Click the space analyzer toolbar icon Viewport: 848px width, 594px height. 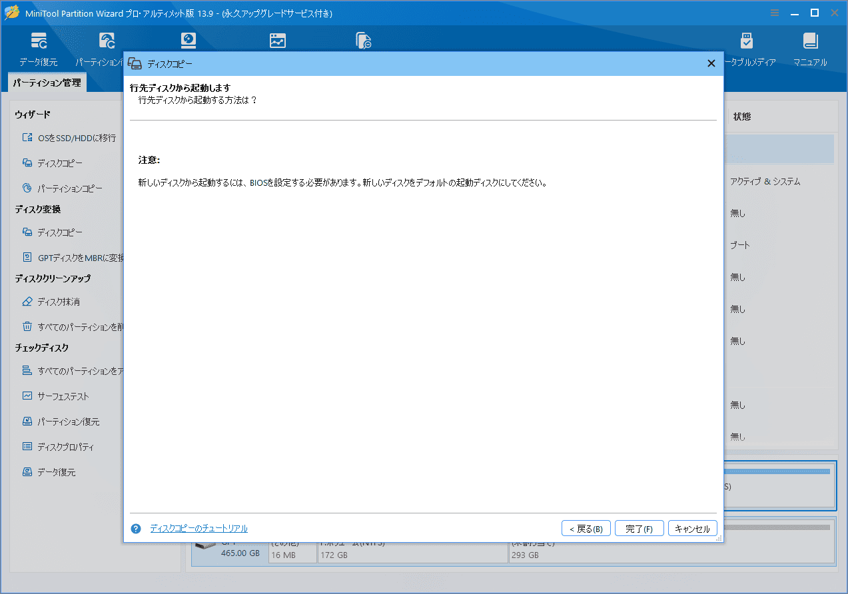278,40
